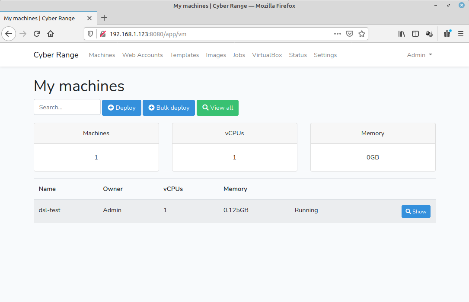
Task: Start a Bulk deploy
Action: [169, 108]
